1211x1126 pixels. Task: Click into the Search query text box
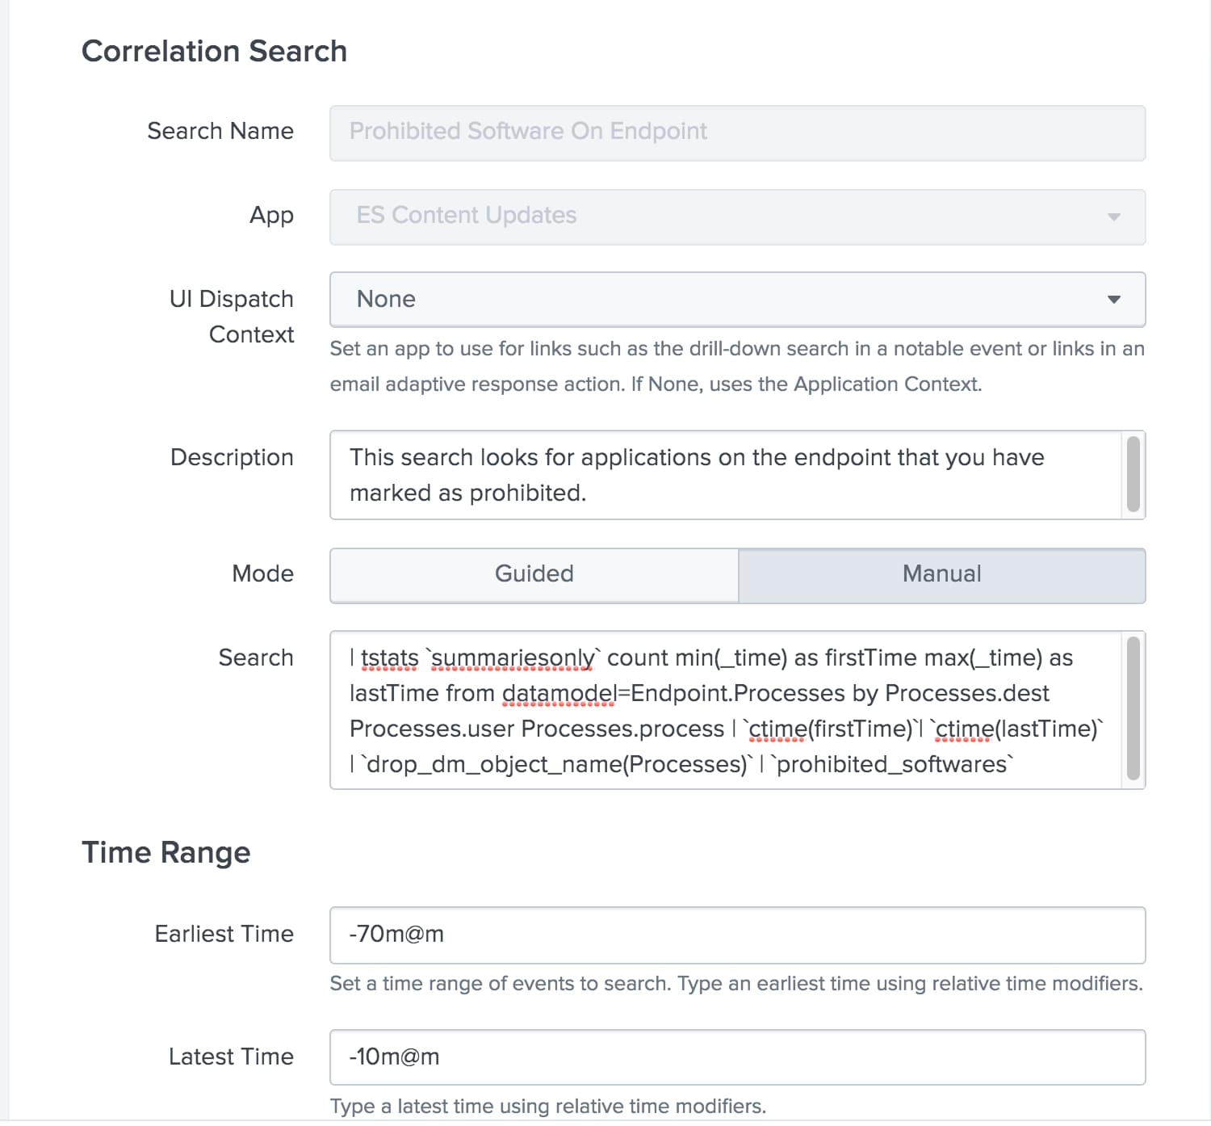tap(726, 710)
